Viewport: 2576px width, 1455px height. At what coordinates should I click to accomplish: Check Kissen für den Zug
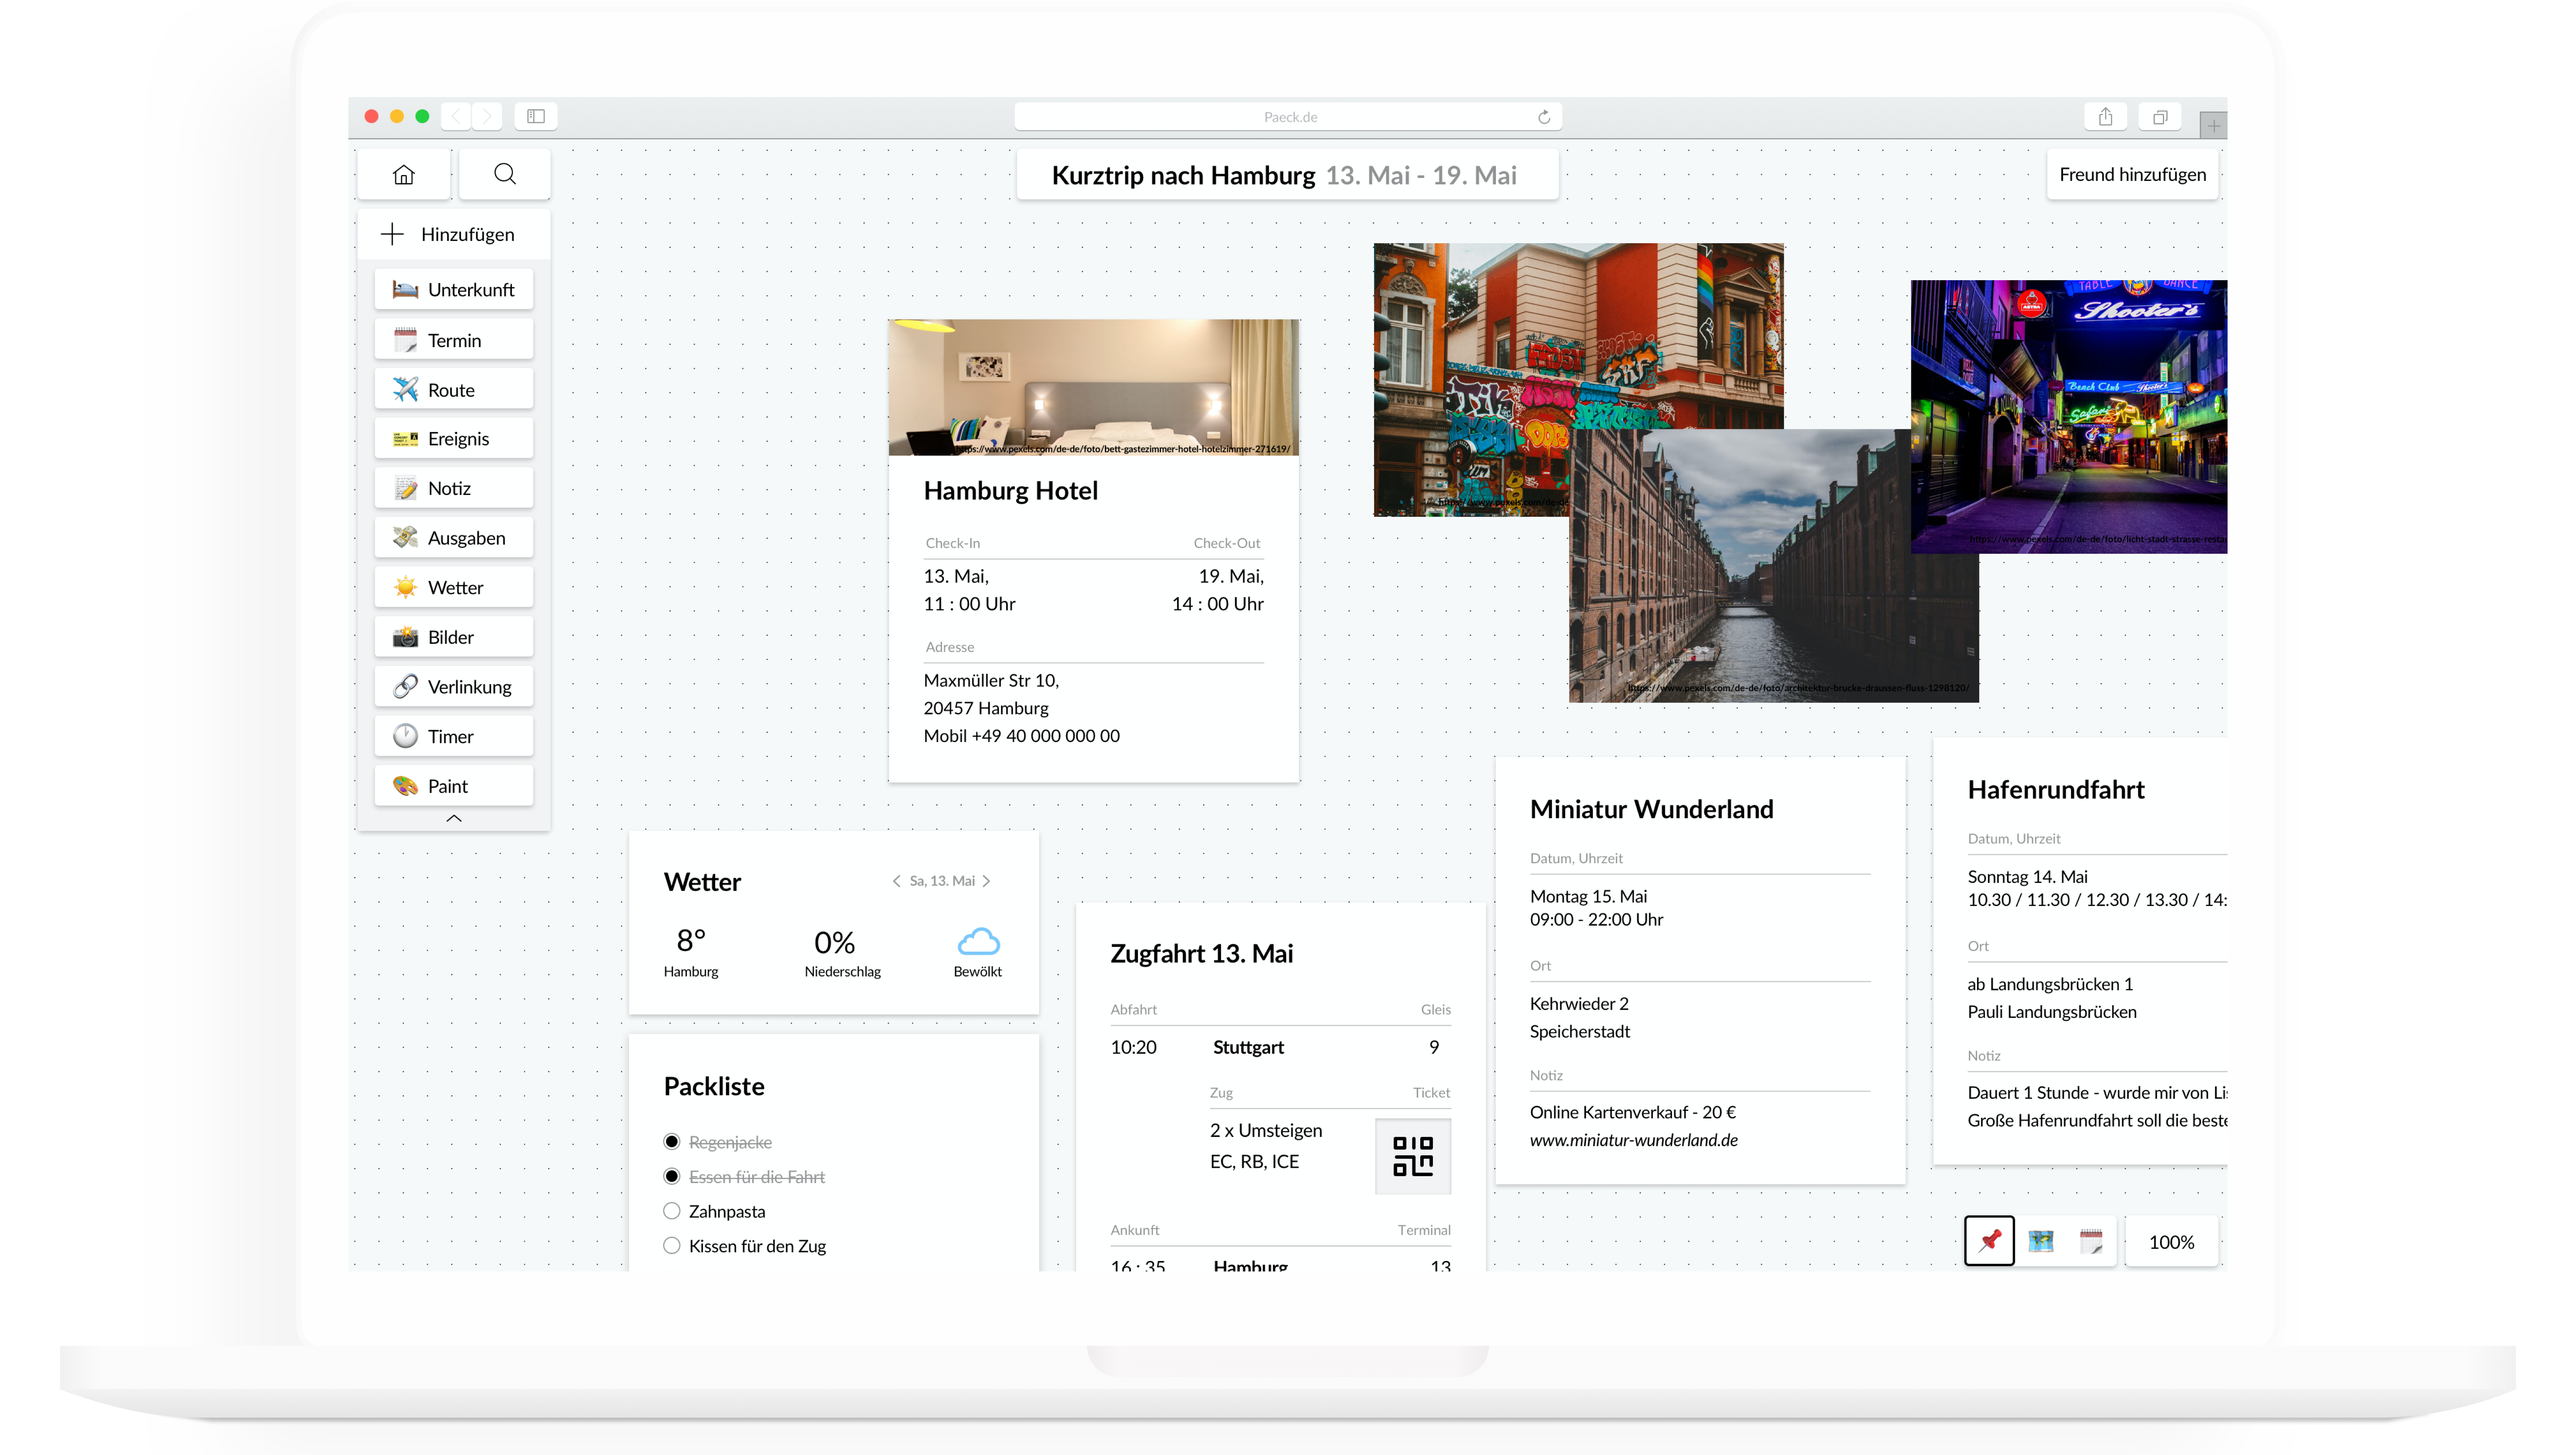tap(672, 1246)
